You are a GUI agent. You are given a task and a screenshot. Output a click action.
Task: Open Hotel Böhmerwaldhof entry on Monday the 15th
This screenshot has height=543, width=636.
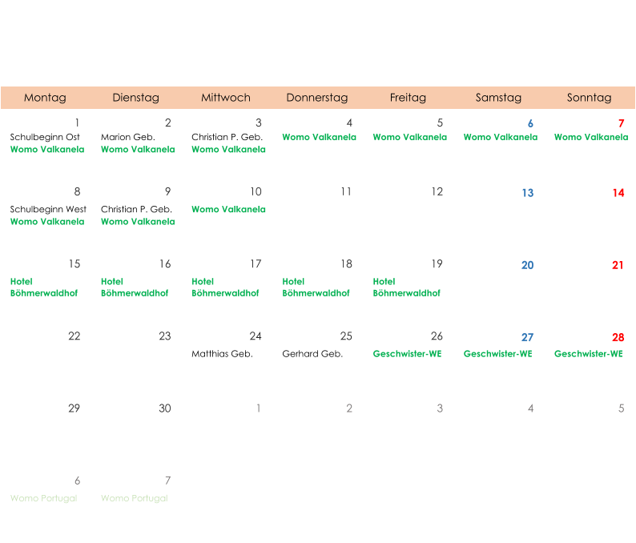pos(44,288)
